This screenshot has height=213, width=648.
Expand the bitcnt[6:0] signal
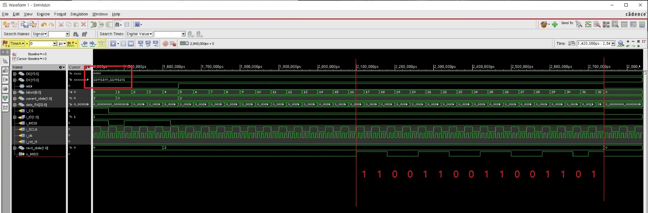(15, 92)
